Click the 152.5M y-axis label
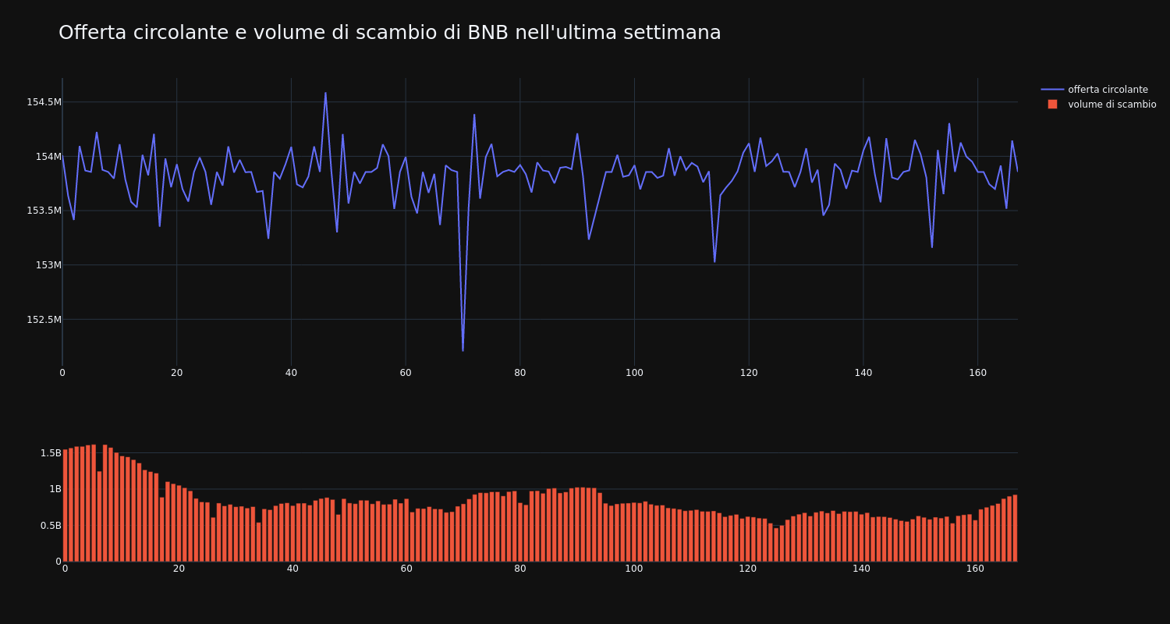This screenshot has height=624, width=1170. coord(44,320)
